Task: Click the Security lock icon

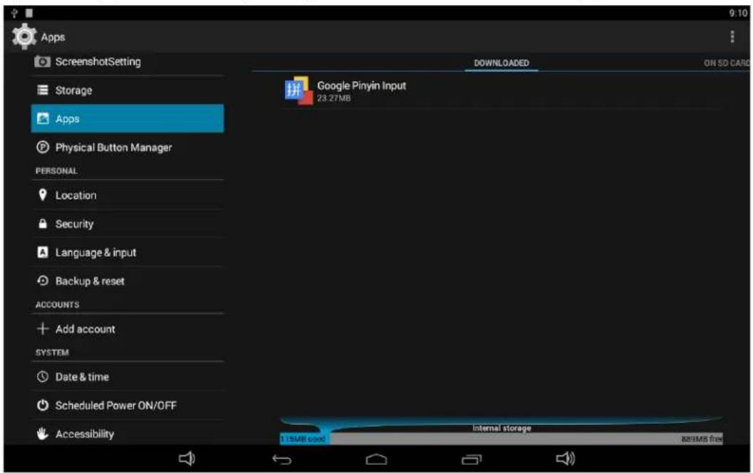Action: click(x=43, y=223)
